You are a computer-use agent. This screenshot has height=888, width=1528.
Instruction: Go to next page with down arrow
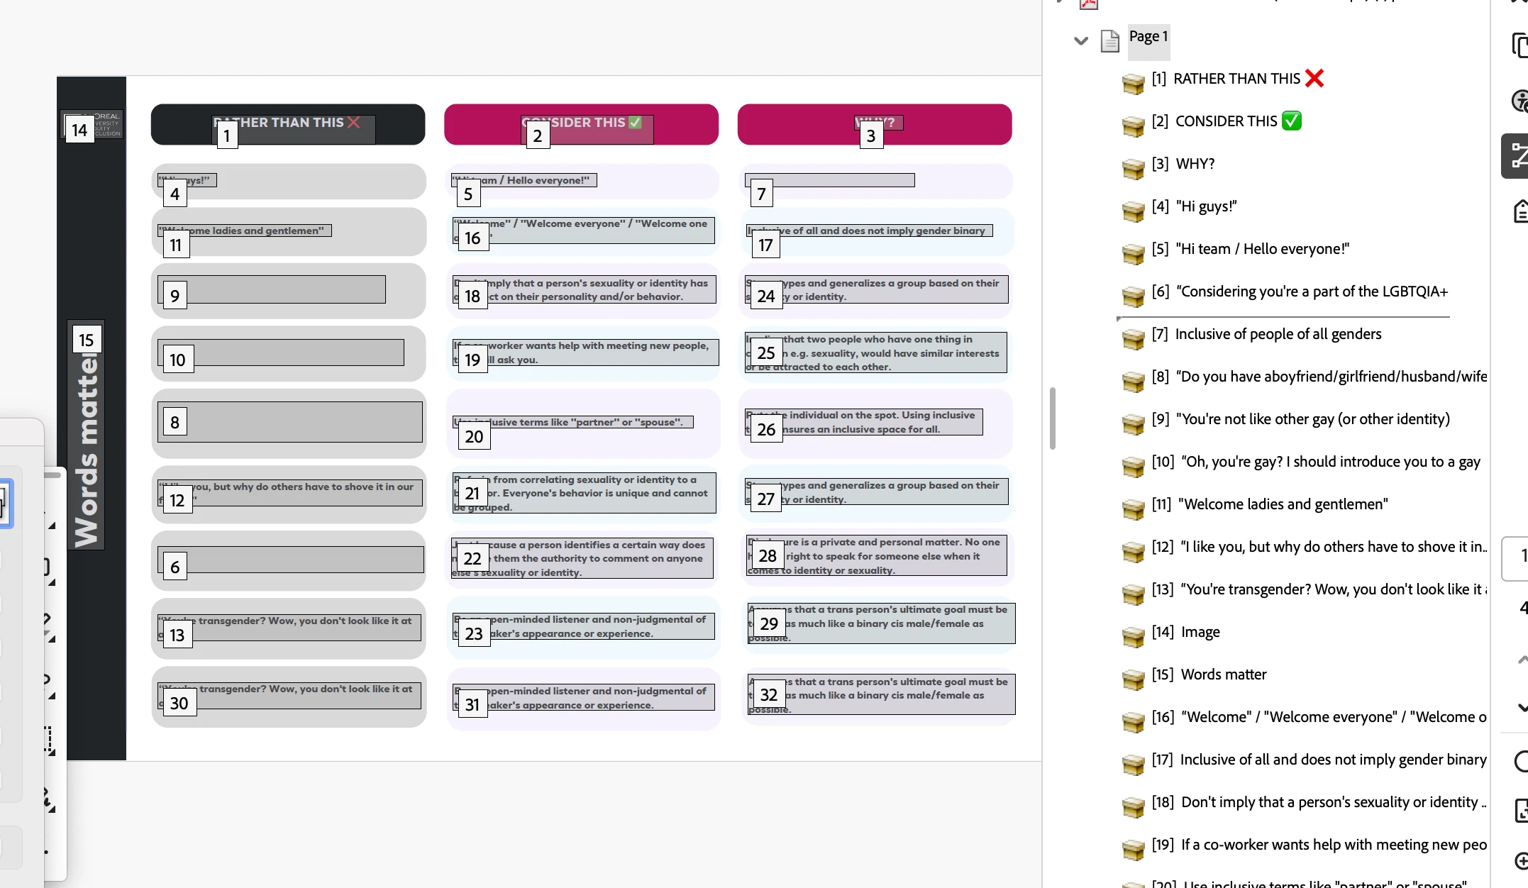click(x=1522, y=707)
